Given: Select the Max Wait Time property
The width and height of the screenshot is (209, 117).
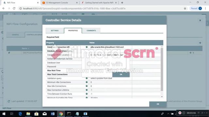Looking at the screenshot, I should pyautogui.click(x=54, y=71).
